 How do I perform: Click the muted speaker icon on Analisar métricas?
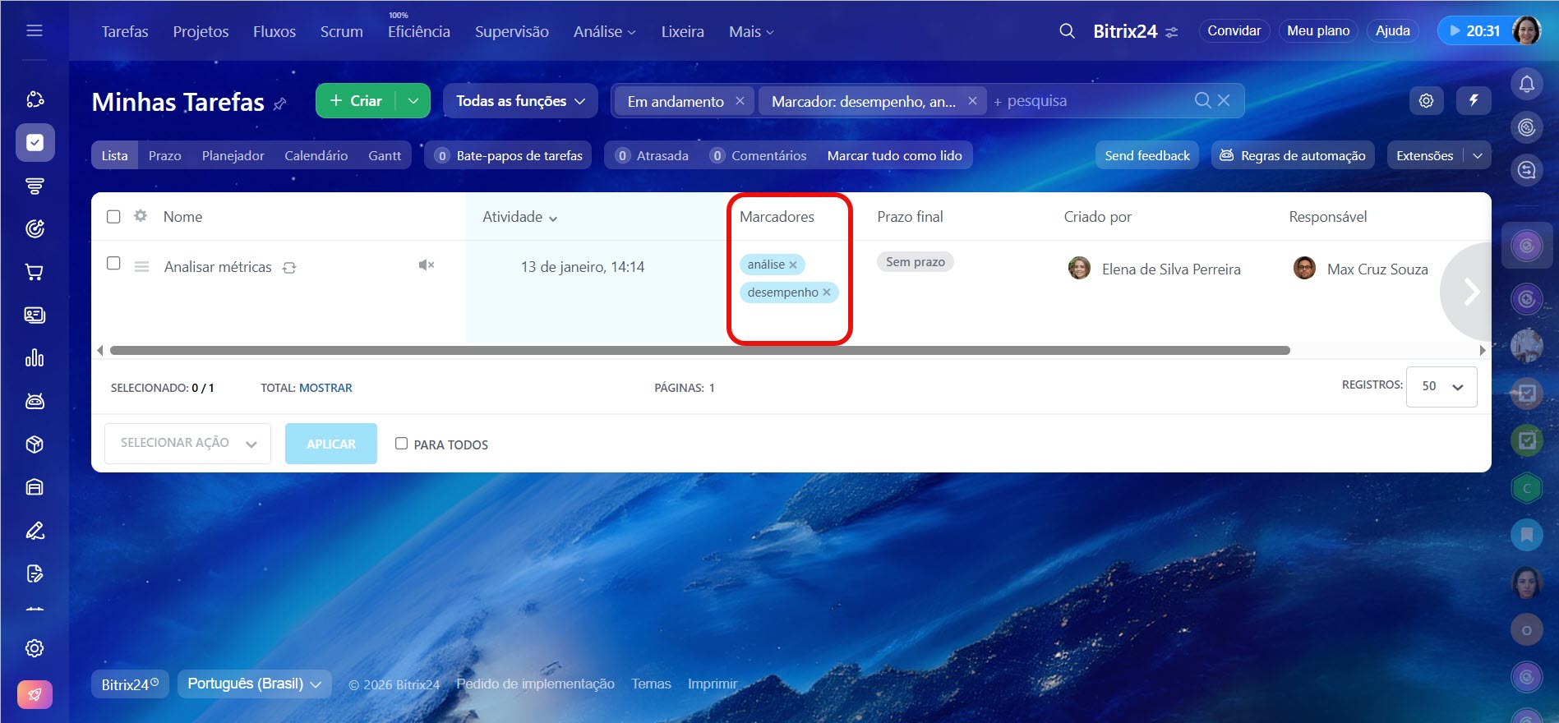pos(426,265)
